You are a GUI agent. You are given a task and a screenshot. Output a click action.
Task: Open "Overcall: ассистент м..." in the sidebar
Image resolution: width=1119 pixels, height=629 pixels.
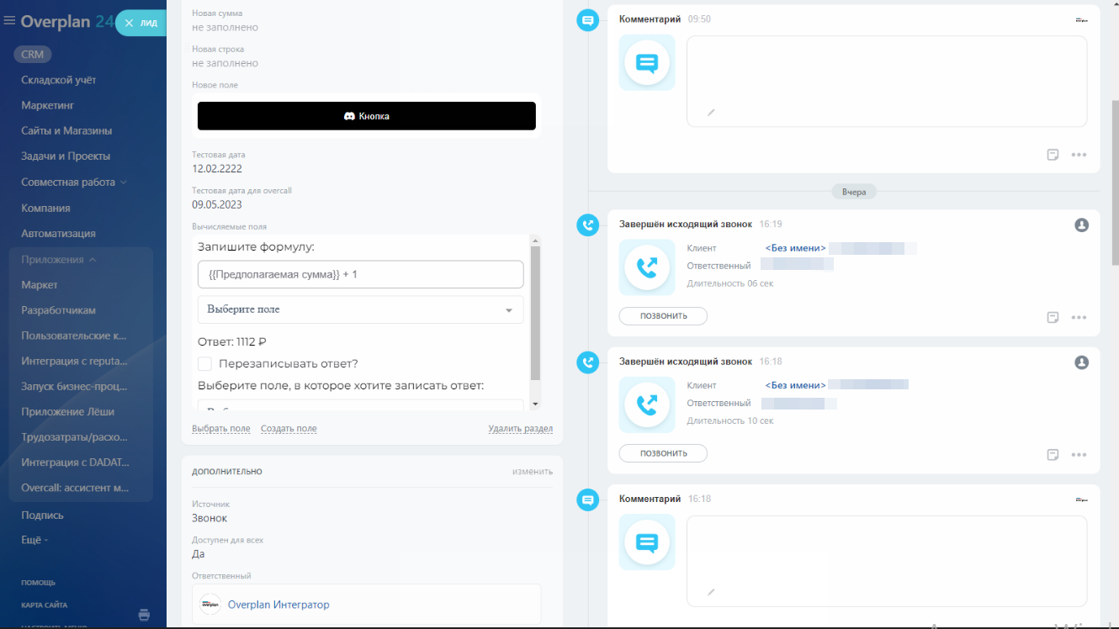tap(75, 488)
